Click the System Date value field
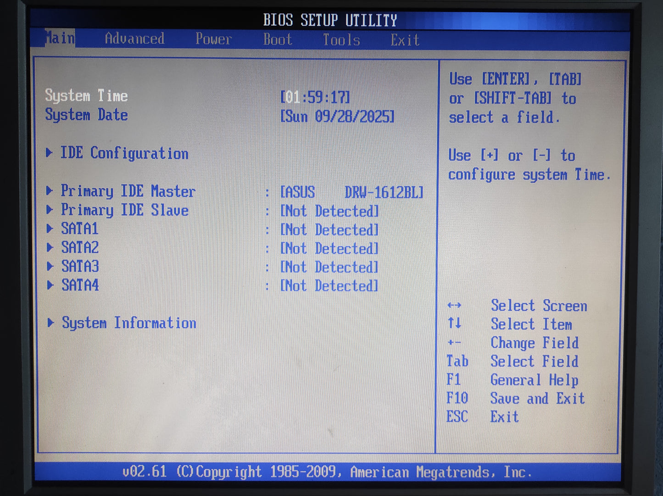Viewport: 663px width, 496px height. [337, 117]
